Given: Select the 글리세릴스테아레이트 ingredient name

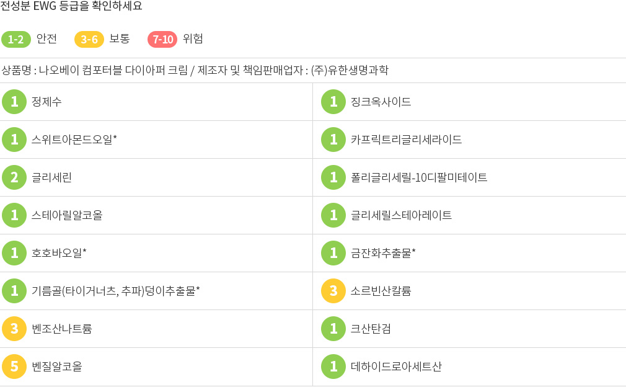Looking at the screenshot, I should (x=401, y=215).
